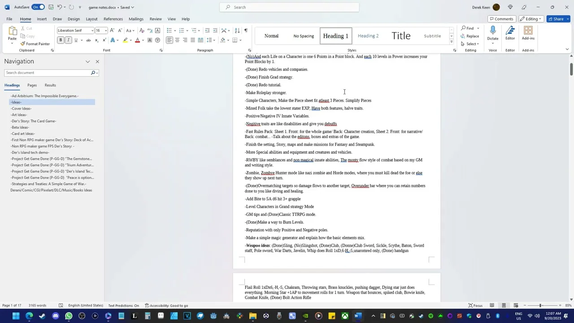Open the Comments pane button
This screenshot has height=323, width=574.
coord(501,19)
